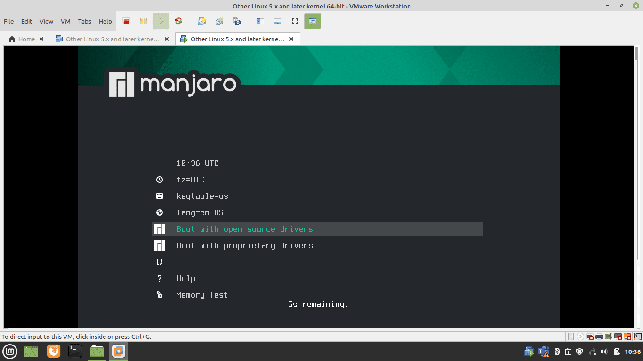The height and width of the screenshot is (361, 643).
Task: Click the hard disk device status icon
Action: pos(571,337)
